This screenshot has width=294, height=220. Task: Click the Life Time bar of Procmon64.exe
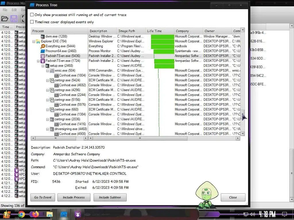pos(164,51)
